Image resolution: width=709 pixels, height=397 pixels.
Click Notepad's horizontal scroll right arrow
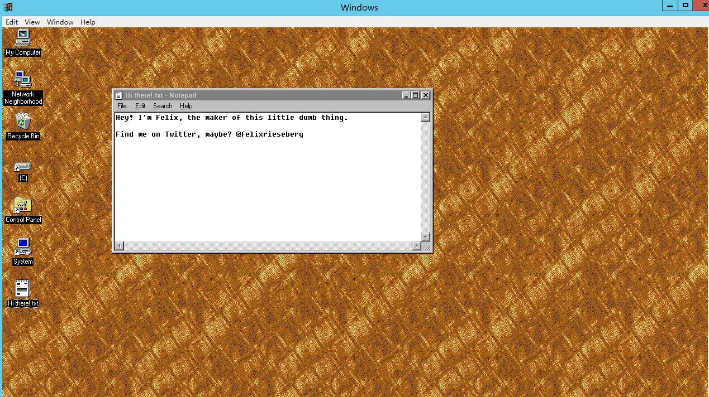[x=417, y=246]
